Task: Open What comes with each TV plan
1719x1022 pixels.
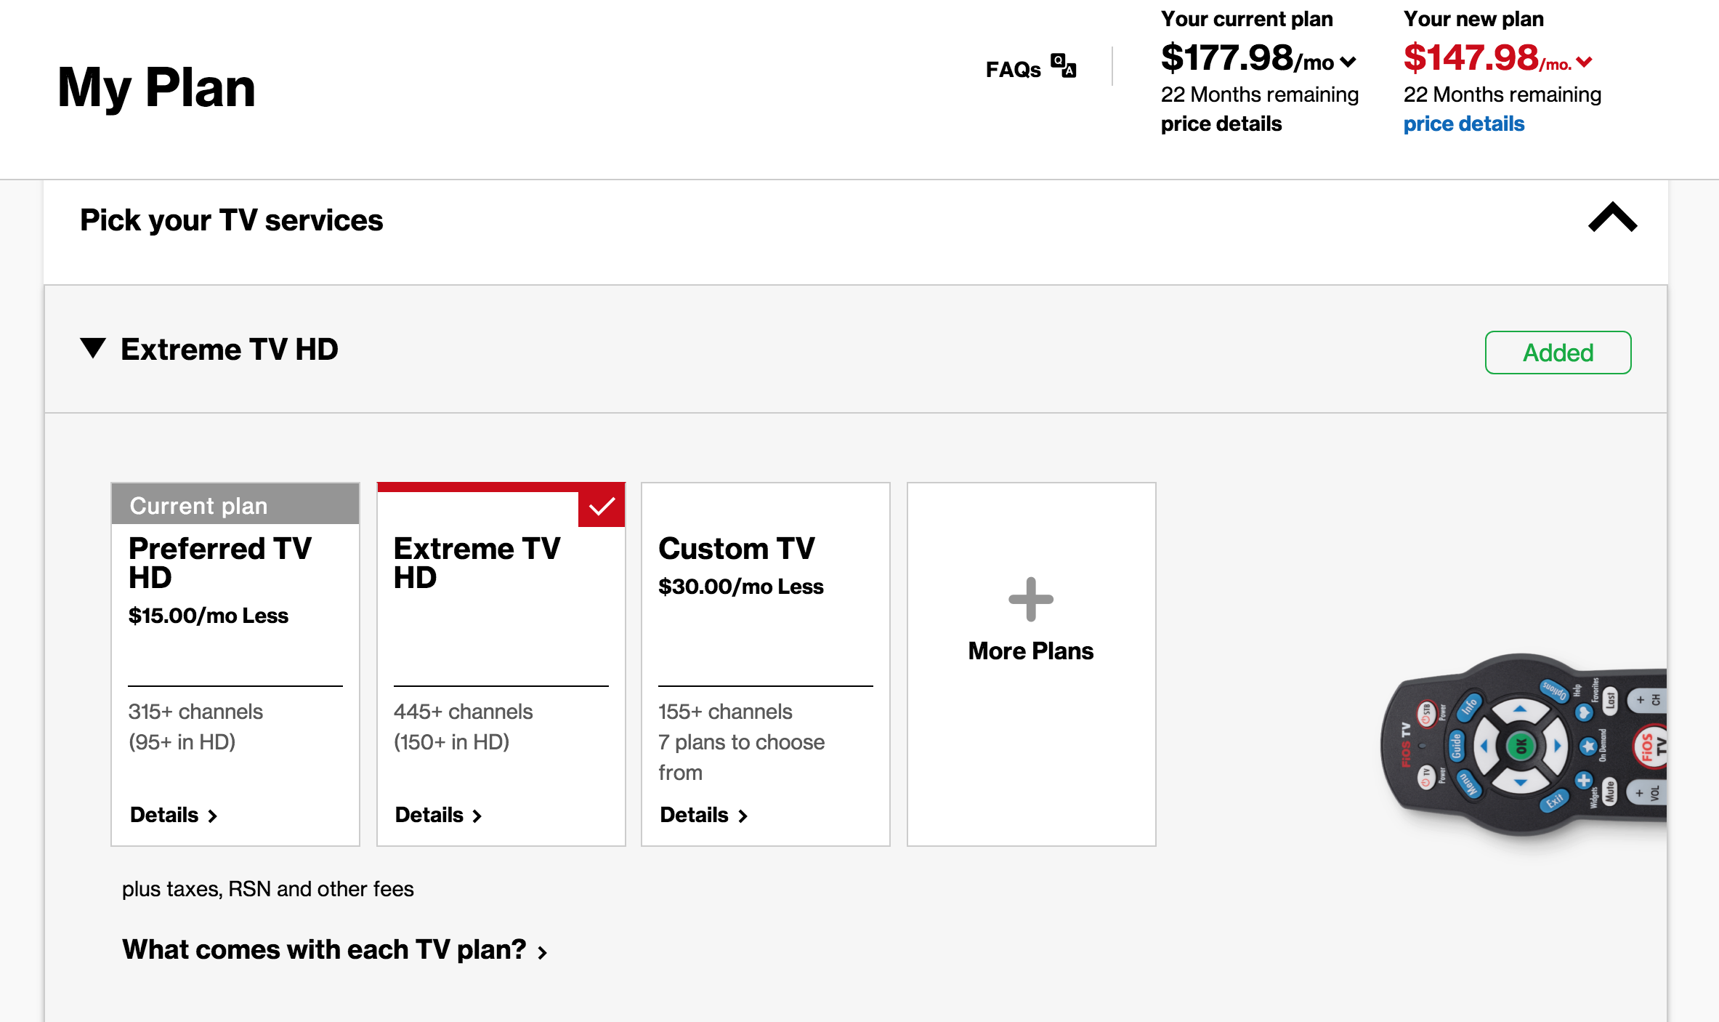Action: [x=324, y=949]
